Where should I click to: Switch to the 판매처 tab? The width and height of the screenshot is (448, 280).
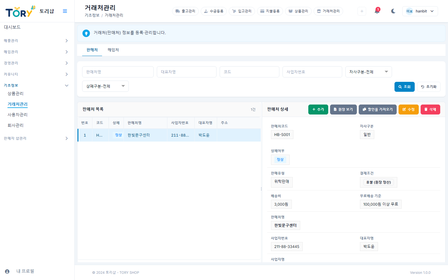click(x=92, y=50)
